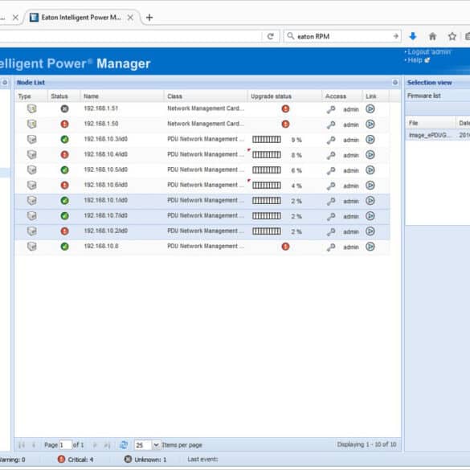470x470 pixels.
Task: Open link icon for 192.168.1.51
Action: coord(370,108)
